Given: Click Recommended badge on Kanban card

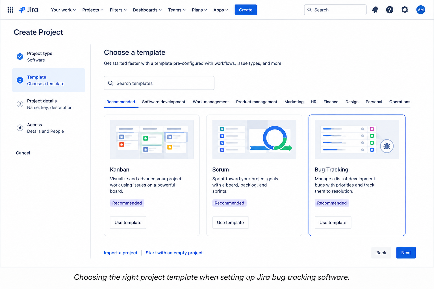Looking at the screenshot, I should click(x=127, y=203).
